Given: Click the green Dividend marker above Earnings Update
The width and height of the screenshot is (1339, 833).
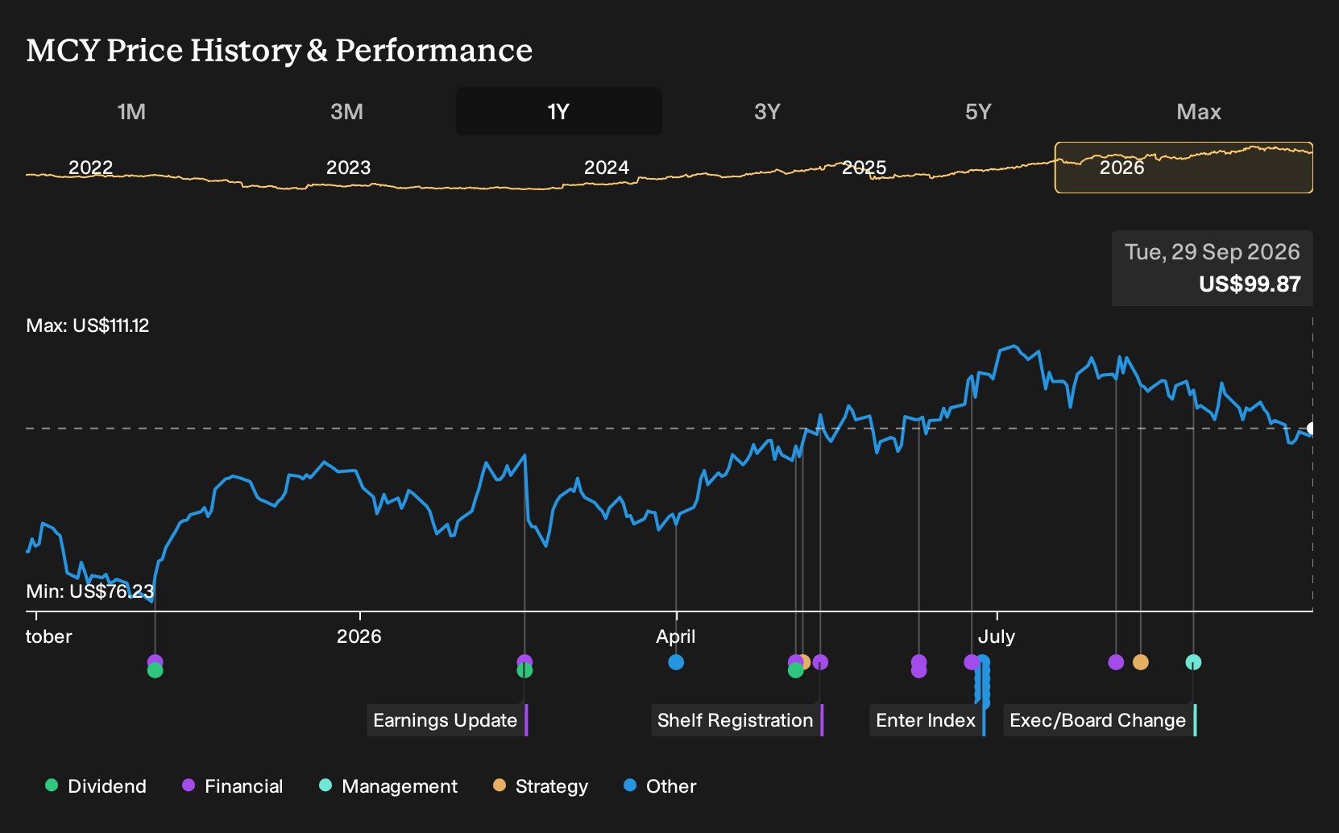Looking at the screenshot, I should click(524, 670).
